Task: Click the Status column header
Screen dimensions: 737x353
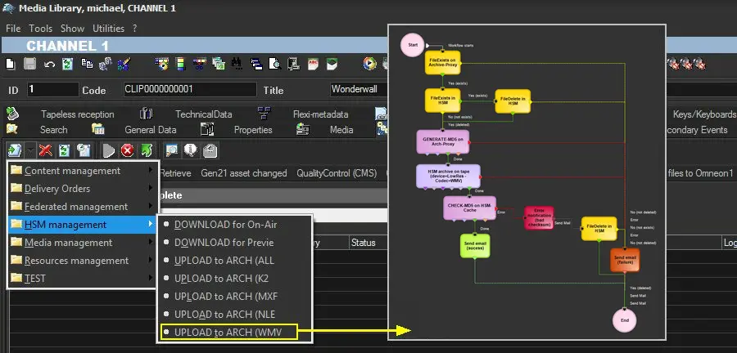Action: point(363,243)
